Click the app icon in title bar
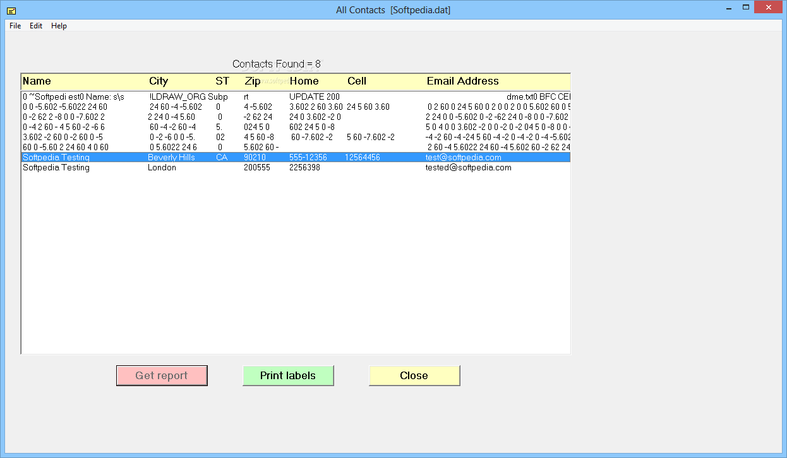The width and height of the screenshot is (787, 458). [x=11, y=10]
